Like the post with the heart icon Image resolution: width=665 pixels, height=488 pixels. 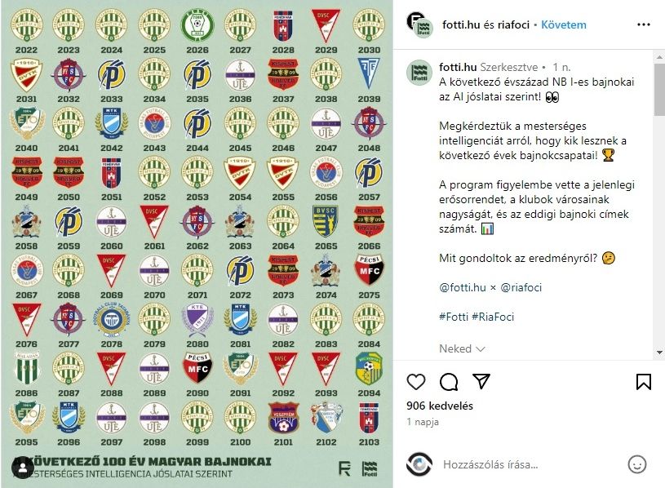(415, 382)
